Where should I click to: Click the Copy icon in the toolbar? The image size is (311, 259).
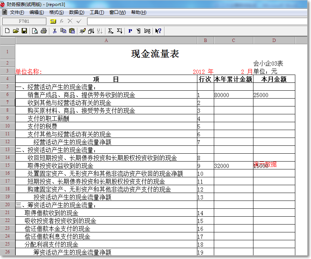[63, 31]
